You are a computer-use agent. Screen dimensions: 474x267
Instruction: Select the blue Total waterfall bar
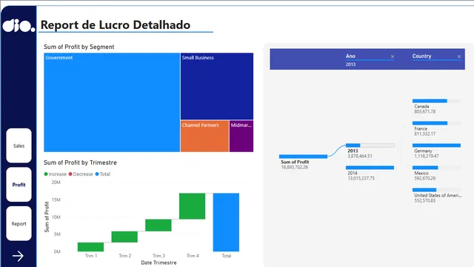tap(226, 222)
